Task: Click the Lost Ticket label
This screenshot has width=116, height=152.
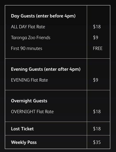Action: tap(22, 129)
